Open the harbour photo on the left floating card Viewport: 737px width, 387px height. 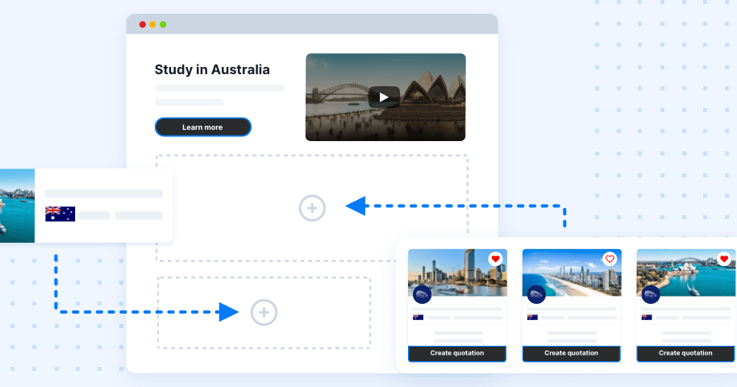[x=18, y=206]
